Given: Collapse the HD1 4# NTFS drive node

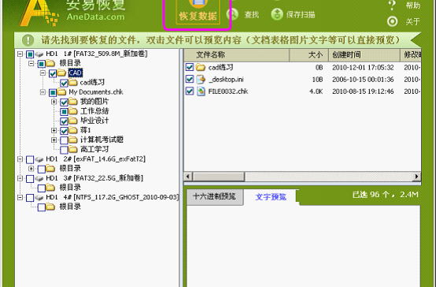Looking at the screenshot, I should coord(20,198).
